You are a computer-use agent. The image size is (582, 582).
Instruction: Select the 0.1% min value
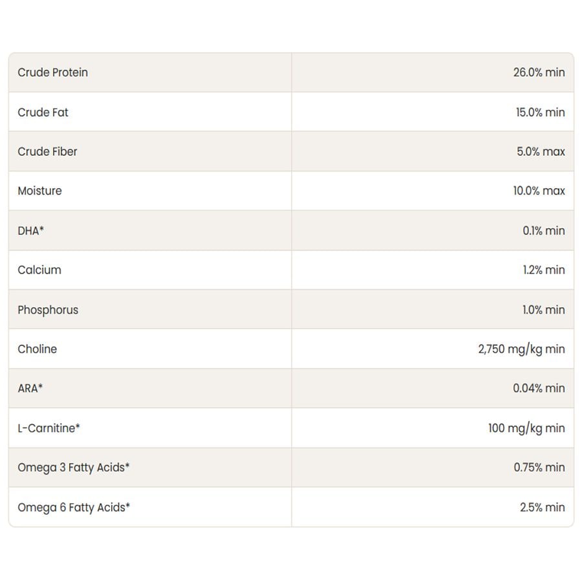coord(543,231)
